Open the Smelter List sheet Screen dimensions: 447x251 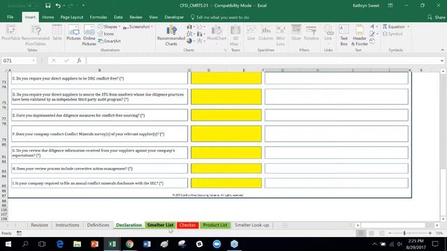click(x=160, y=225)
